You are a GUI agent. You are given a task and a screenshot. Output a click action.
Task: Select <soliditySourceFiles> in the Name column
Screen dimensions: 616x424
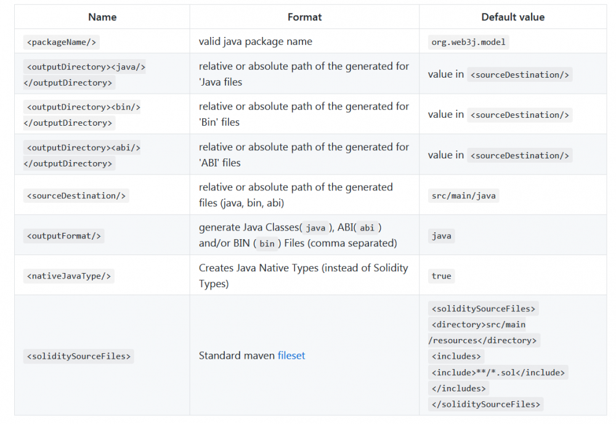pos(79,356)
